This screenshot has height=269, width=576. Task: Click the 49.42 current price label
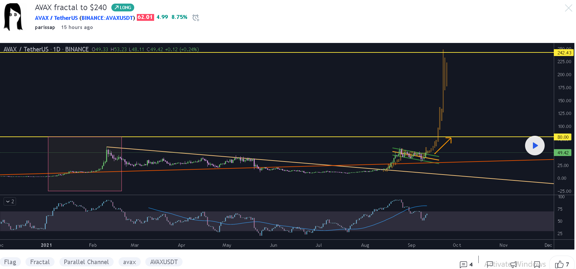(563, 152)
